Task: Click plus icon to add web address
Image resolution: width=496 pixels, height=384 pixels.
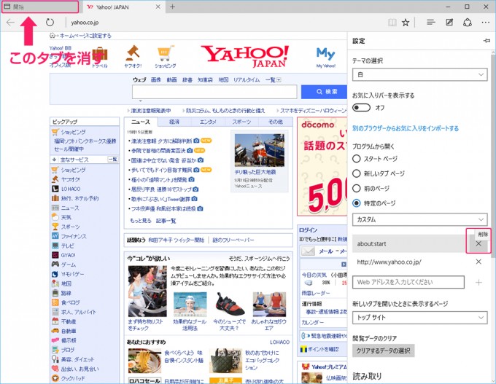Action: 478,282
